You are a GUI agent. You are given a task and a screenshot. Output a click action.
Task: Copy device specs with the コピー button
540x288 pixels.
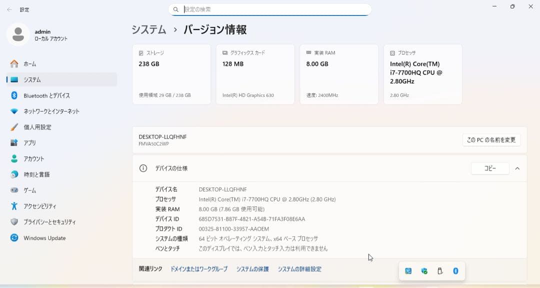pyautogui.click(x=489, y=168)
